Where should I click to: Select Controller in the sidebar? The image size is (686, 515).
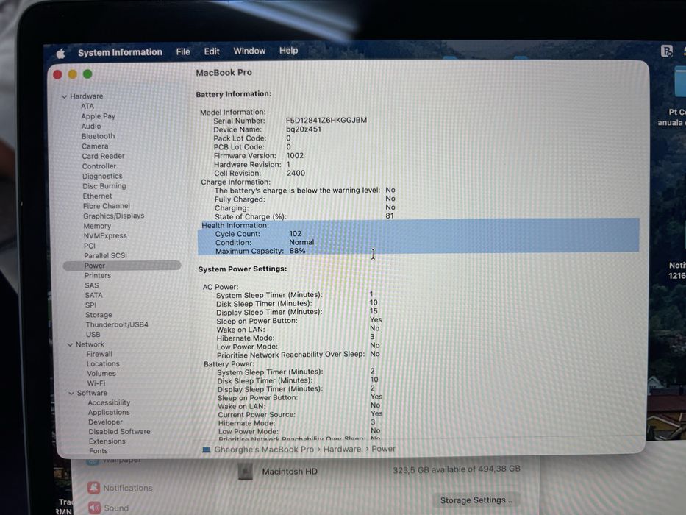(x=99, y=166)
